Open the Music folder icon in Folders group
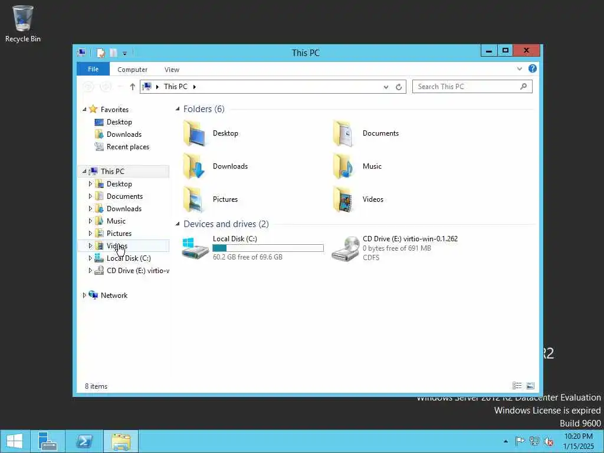The width and height of the screenshot is (604, 453). tap(344, 166)
